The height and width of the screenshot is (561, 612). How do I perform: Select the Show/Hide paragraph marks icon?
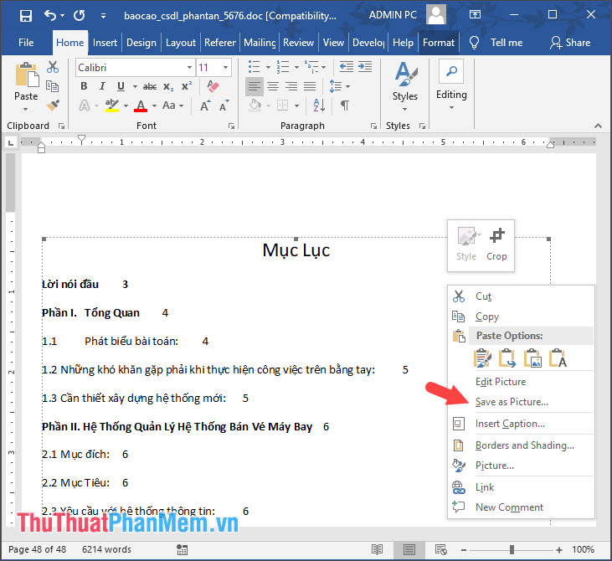coord(344,106)
